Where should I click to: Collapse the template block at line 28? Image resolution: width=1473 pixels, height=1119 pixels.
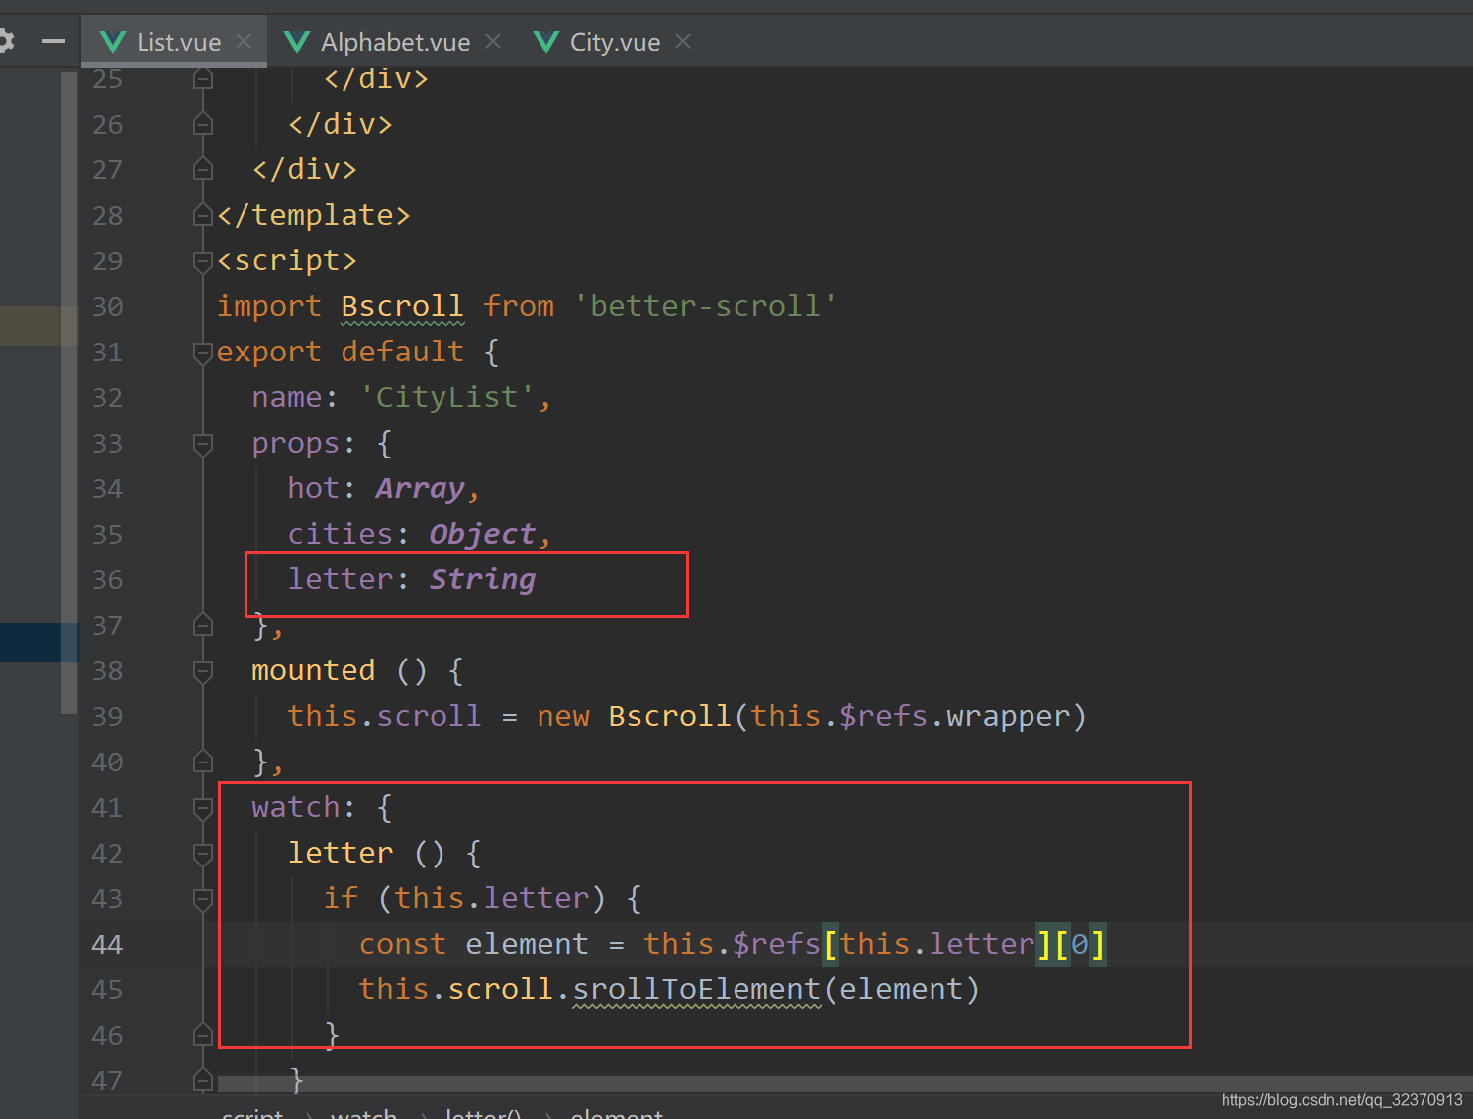pos(203,215)
